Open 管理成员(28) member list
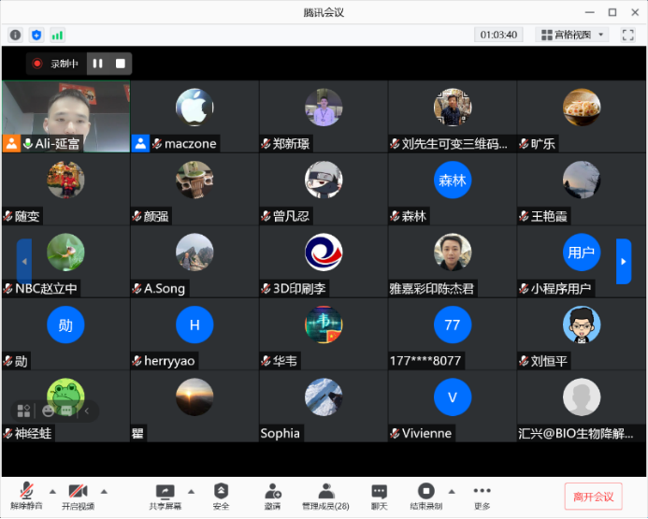This screenshot has width=648, height=519. click(x=325, y=495)
